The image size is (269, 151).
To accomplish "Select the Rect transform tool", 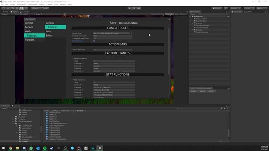I will pos(21,8).
